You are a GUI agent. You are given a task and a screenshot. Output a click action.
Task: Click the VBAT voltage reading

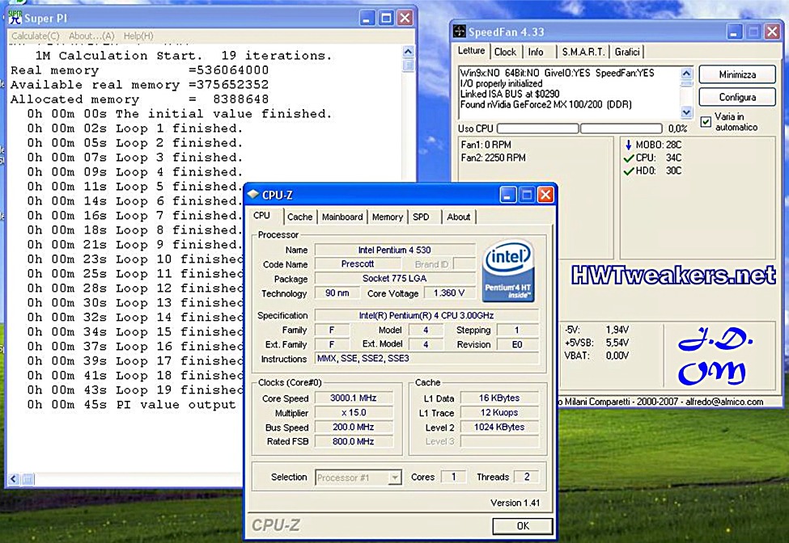596,356
